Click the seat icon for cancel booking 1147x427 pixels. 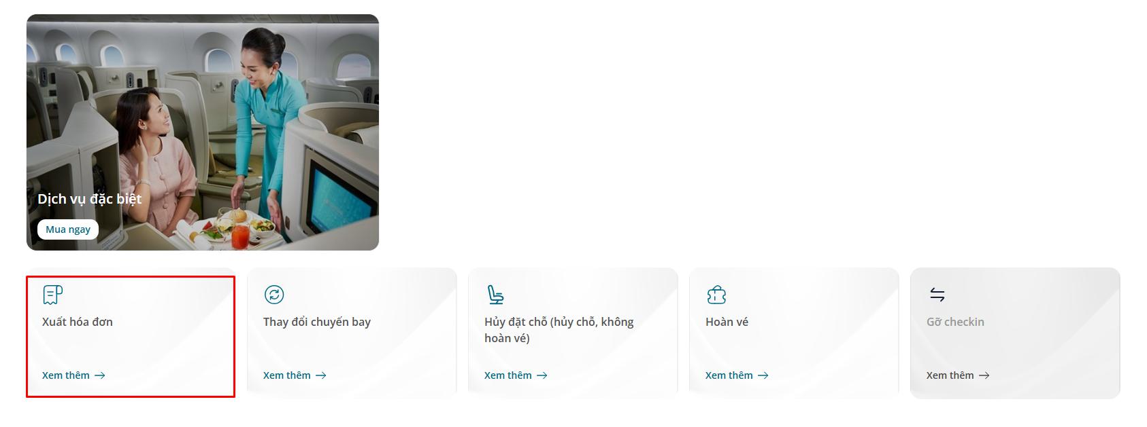point(495,295)
